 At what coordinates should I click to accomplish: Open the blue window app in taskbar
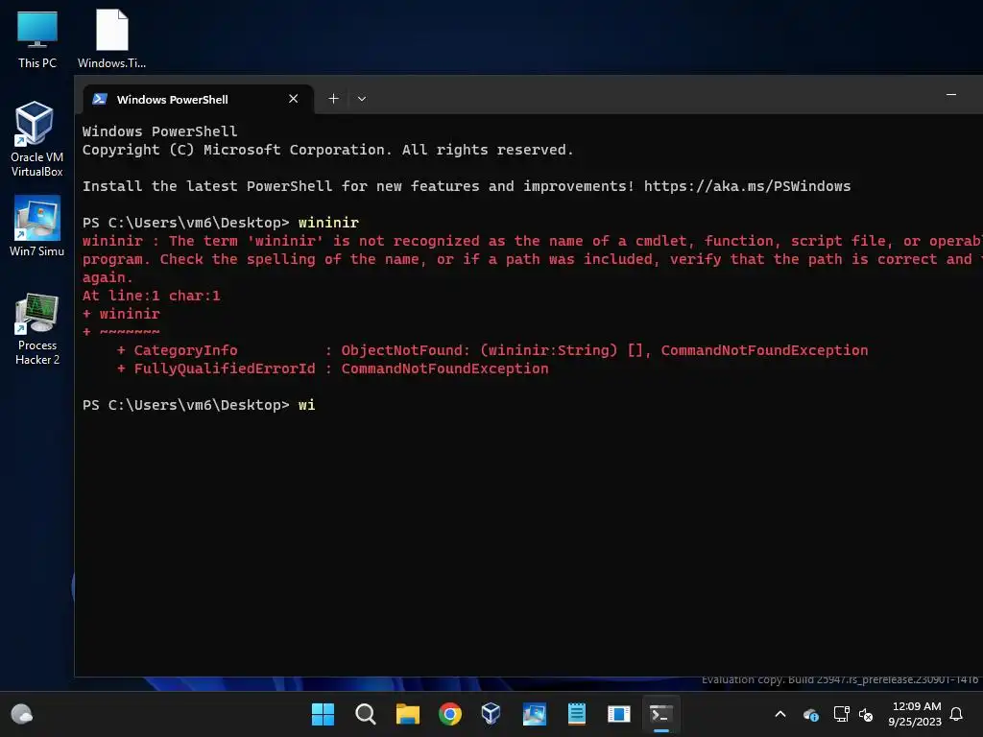619,714
